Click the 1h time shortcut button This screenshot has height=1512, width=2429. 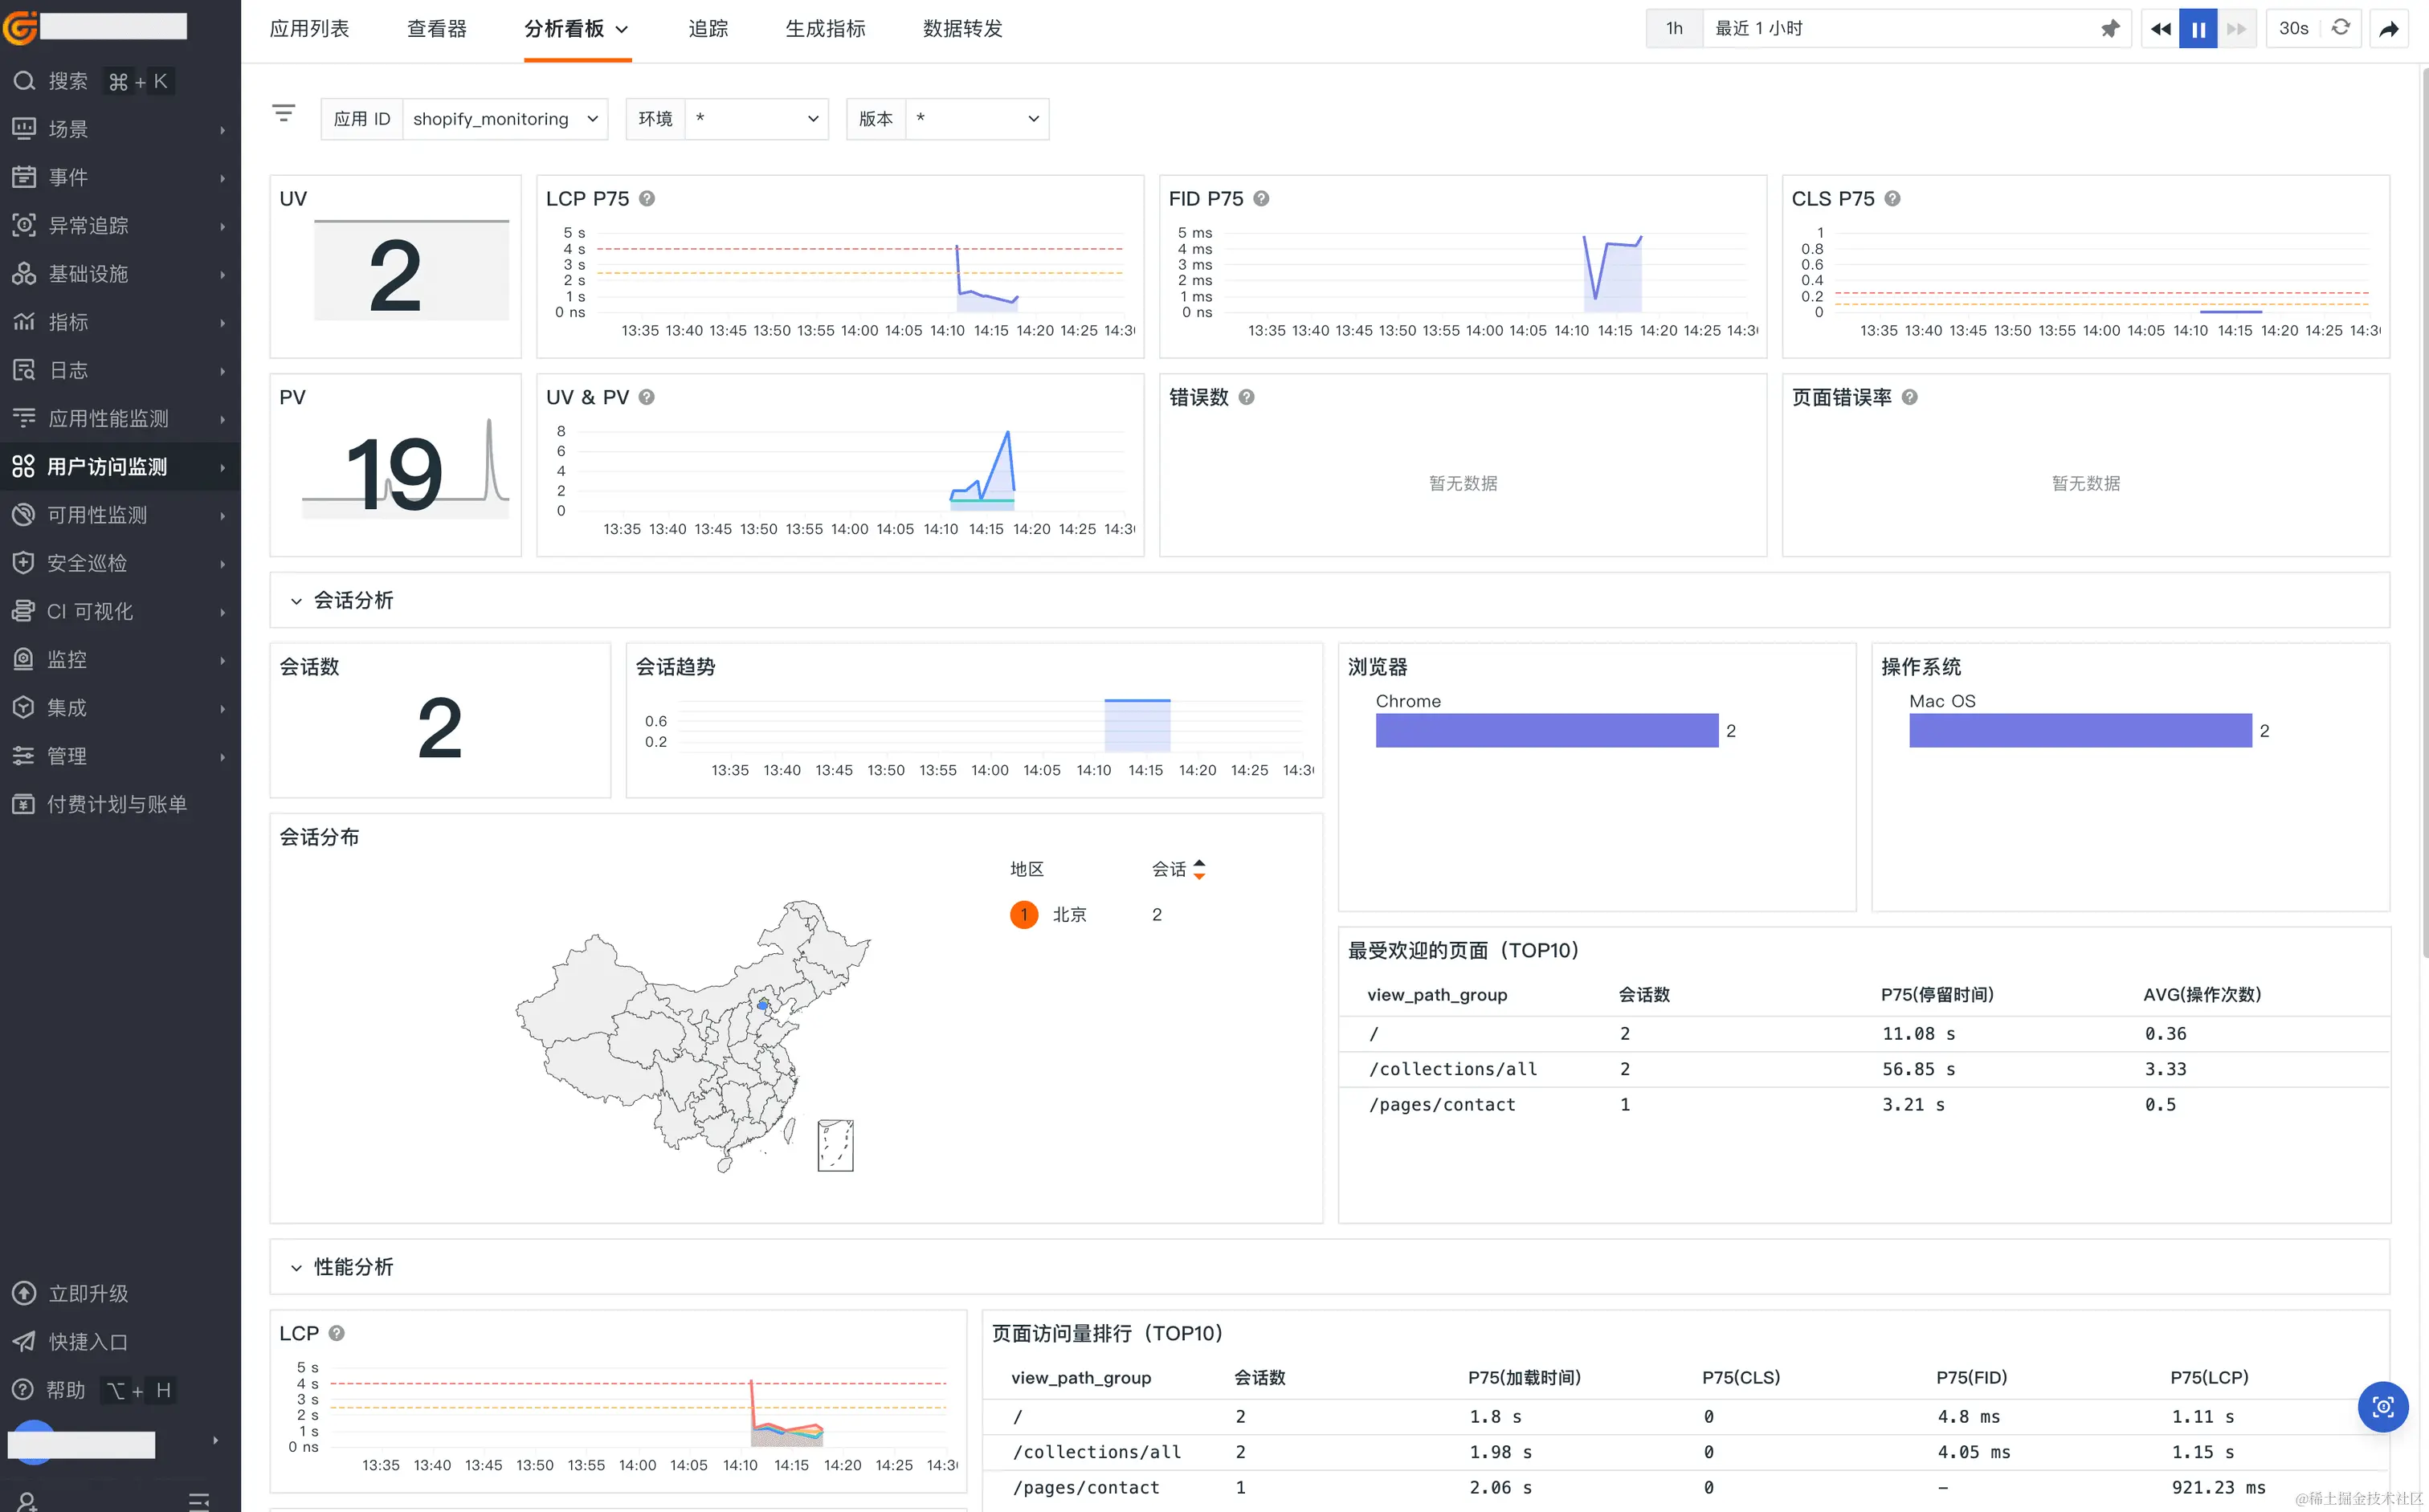point(1674,28)
